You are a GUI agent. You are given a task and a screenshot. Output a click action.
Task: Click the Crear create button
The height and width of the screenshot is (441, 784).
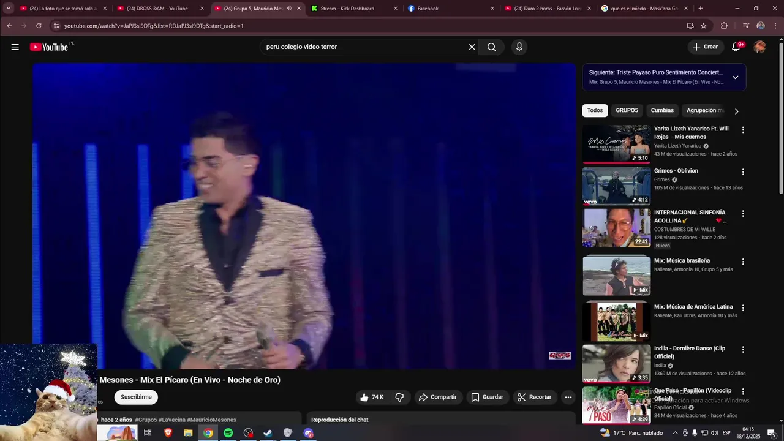[x=705, y=47]
